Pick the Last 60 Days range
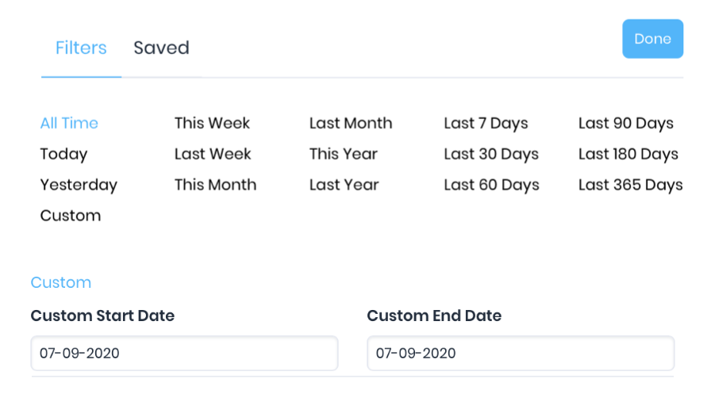This screenshot has height=398, width=711. [x=491, y=185]
